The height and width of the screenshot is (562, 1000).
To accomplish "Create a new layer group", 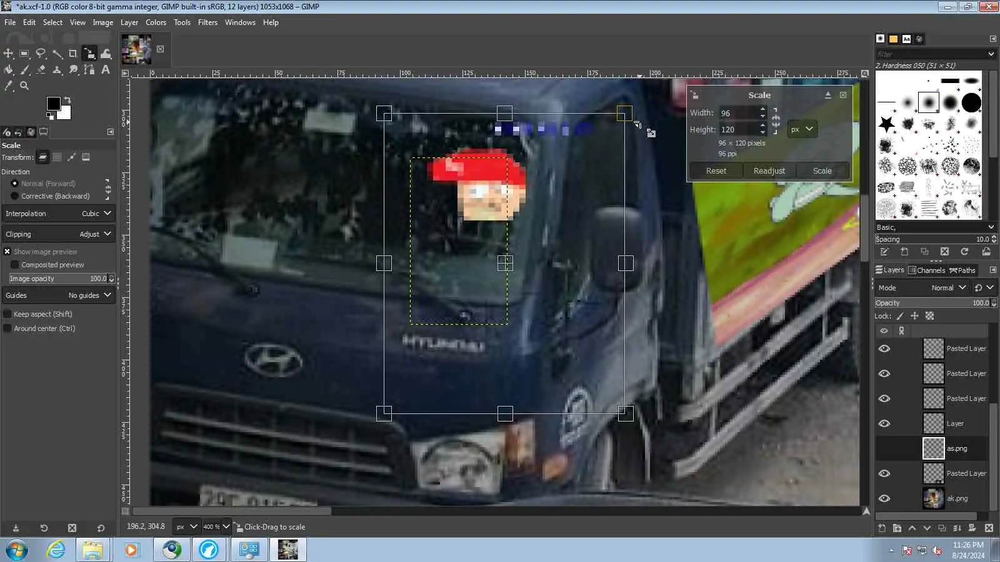I will (897, 528).
